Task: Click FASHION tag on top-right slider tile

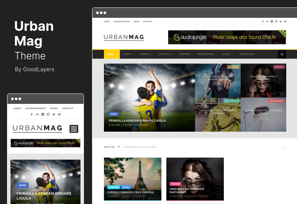Action: (279, 67)
